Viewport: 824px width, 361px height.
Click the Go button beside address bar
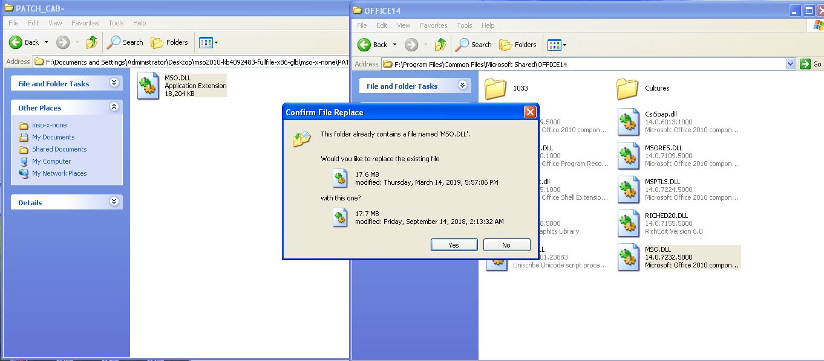pyautogui.click(x=811, y=64)
